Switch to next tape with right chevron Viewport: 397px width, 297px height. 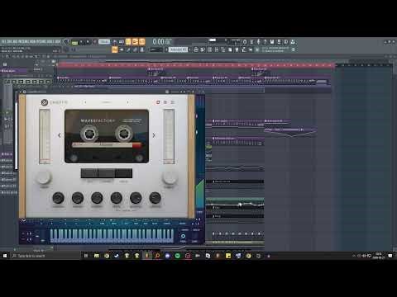154,135
